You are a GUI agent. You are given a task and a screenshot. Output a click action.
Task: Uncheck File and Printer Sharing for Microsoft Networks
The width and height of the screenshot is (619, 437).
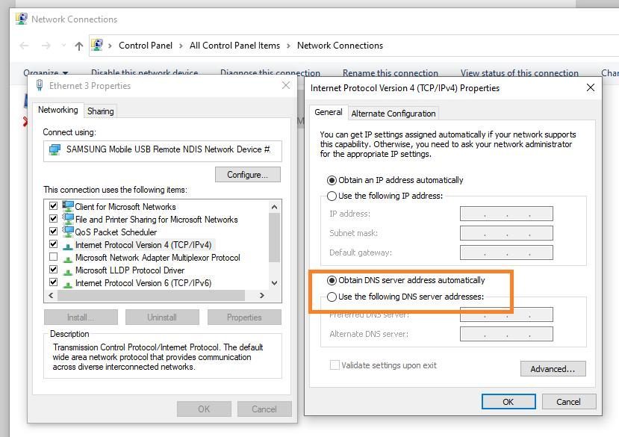coord(53,218)
